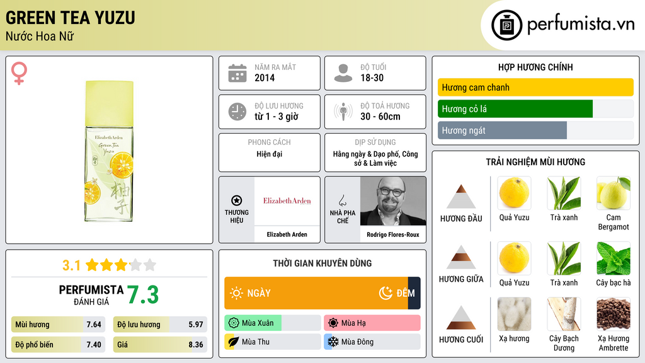Click the Hương đầu pyramid icon

point(461,197)
